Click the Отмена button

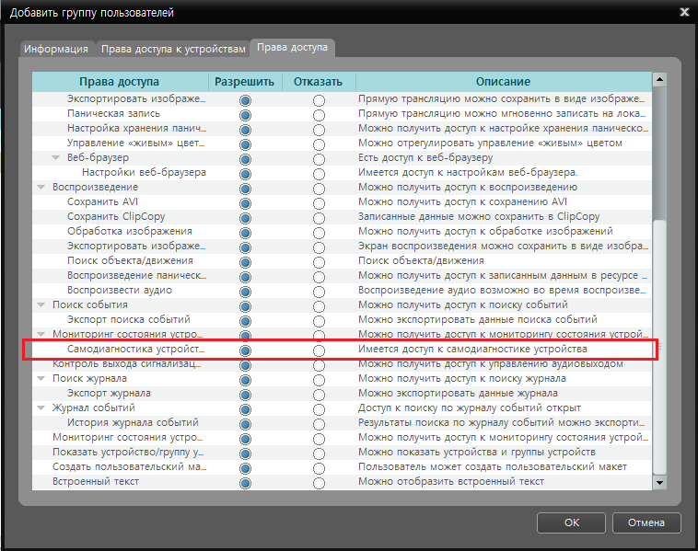[x=646, y=522]
